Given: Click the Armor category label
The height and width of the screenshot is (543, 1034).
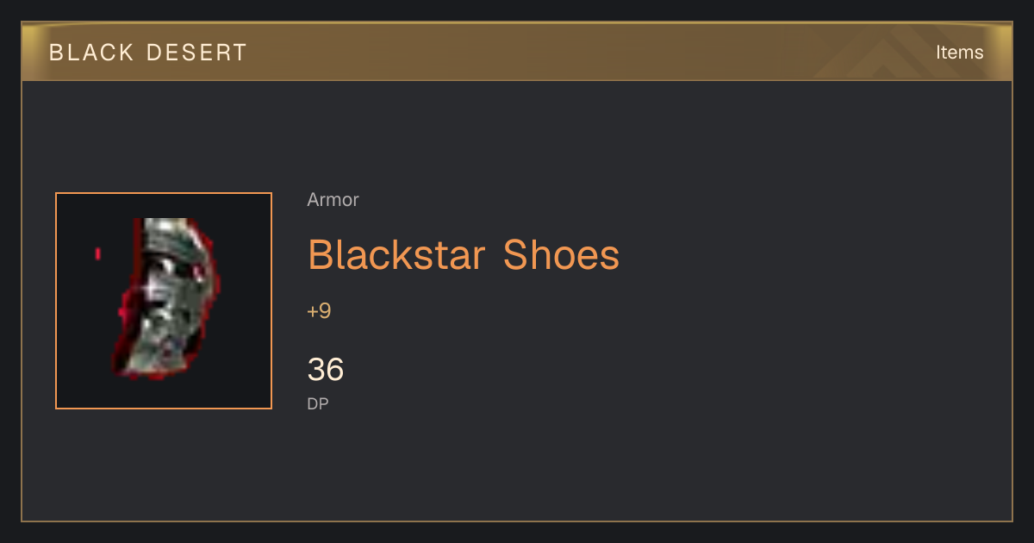Looking at the screenshot, I should coord(333,200).
